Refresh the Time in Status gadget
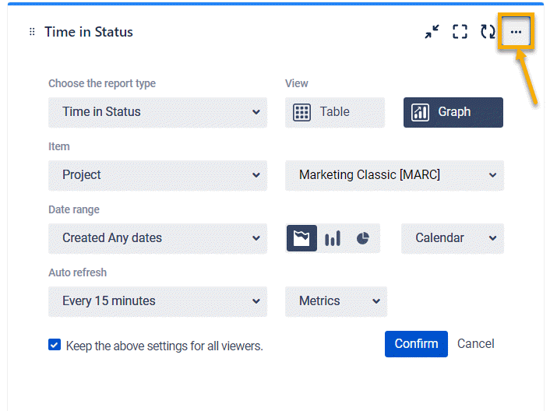The width and height of the screenshot is (550, 411). [x=488, y=32]
